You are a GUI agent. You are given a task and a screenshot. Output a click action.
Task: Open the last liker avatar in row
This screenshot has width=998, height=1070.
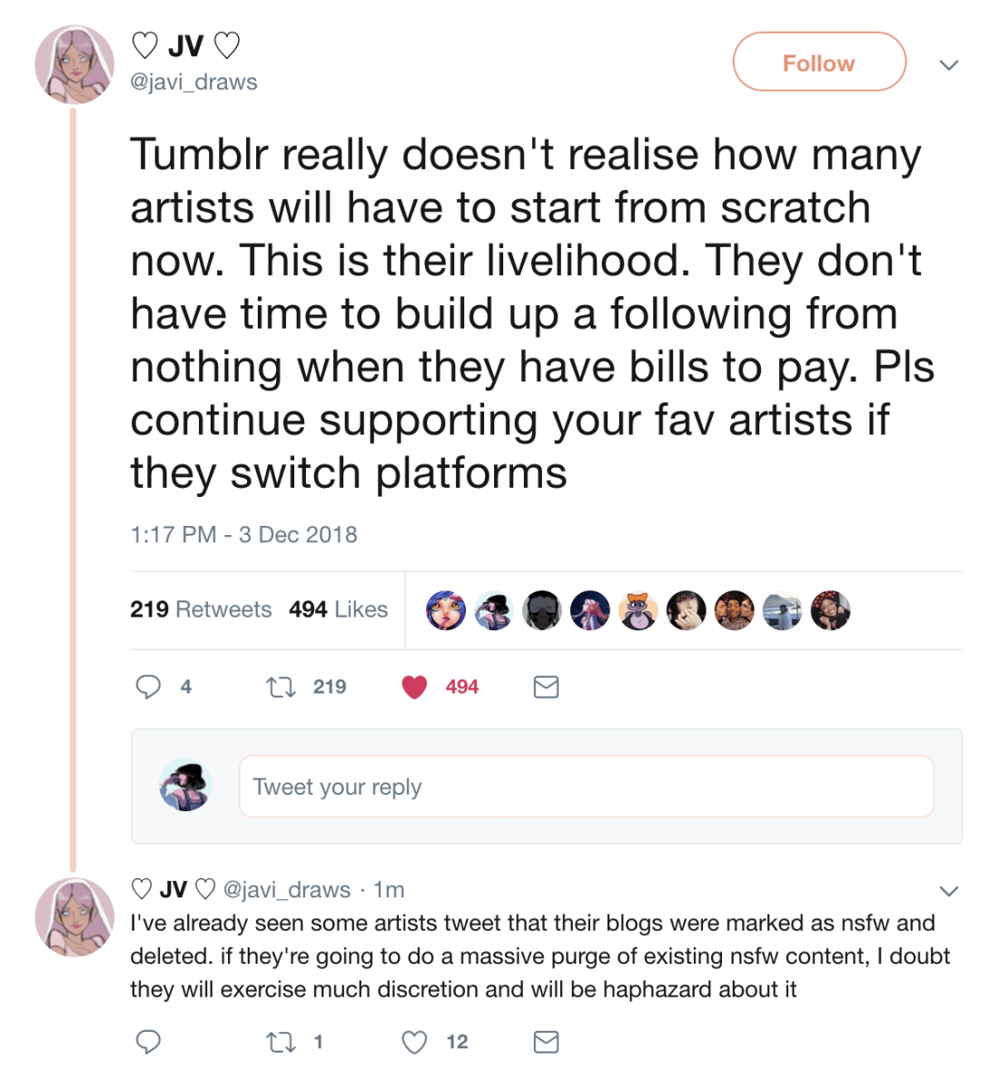point(830,610)
